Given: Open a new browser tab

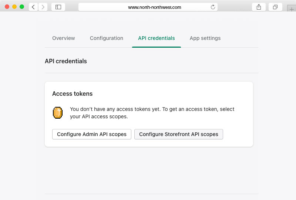Looking at the screenshot, I should pos(292,10).
